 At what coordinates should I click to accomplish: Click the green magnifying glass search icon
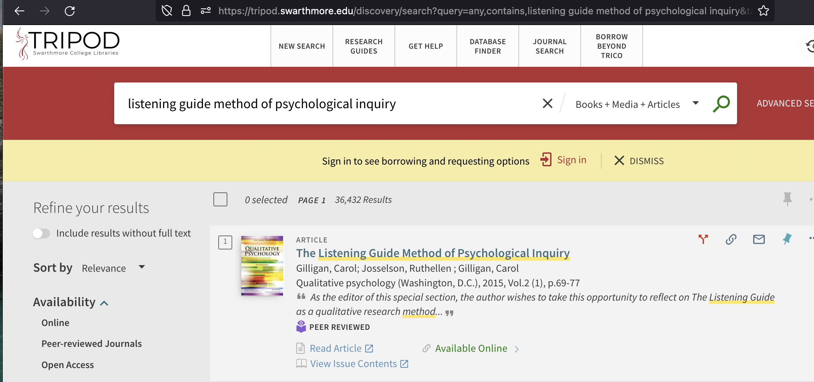pyautogui.click(x=721, y=104)
